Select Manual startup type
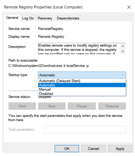This screenshot has width=135, height=156. tap(82, 89)
